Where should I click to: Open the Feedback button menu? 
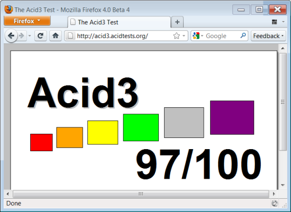268,36
